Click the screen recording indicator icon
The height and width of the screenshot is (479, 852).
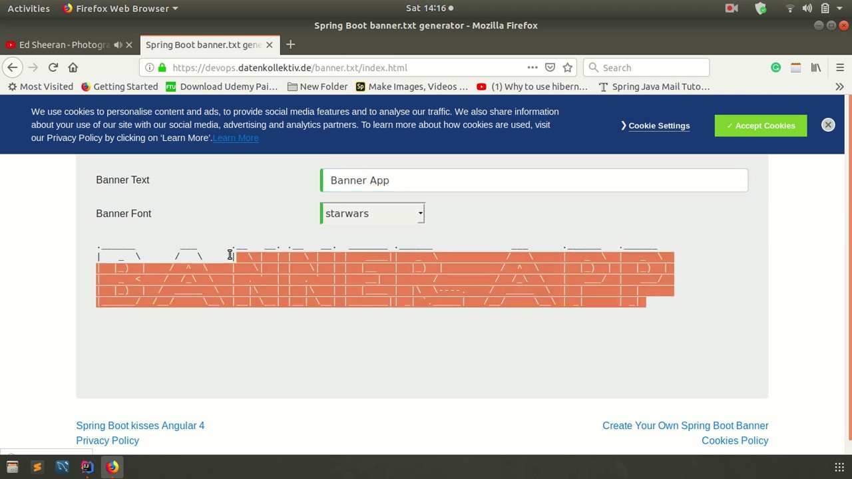tap(732, 8)
